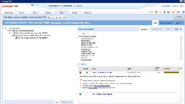Image resolution: width=185 pixels, height=104 pixels.
Task: Open the structure and I/O activity link
Action: point(102,86)
